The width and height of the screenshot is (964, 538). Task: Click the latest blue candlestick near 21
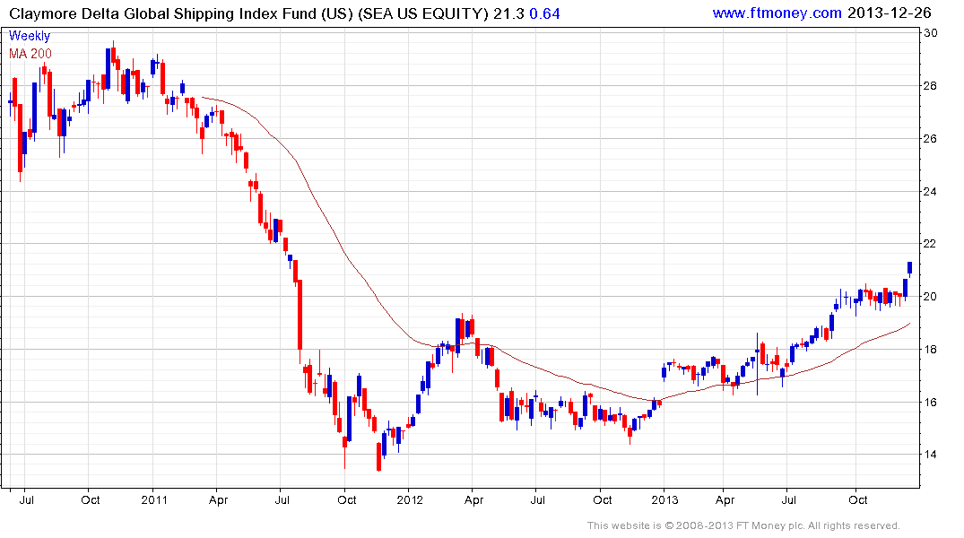point(910,267)
